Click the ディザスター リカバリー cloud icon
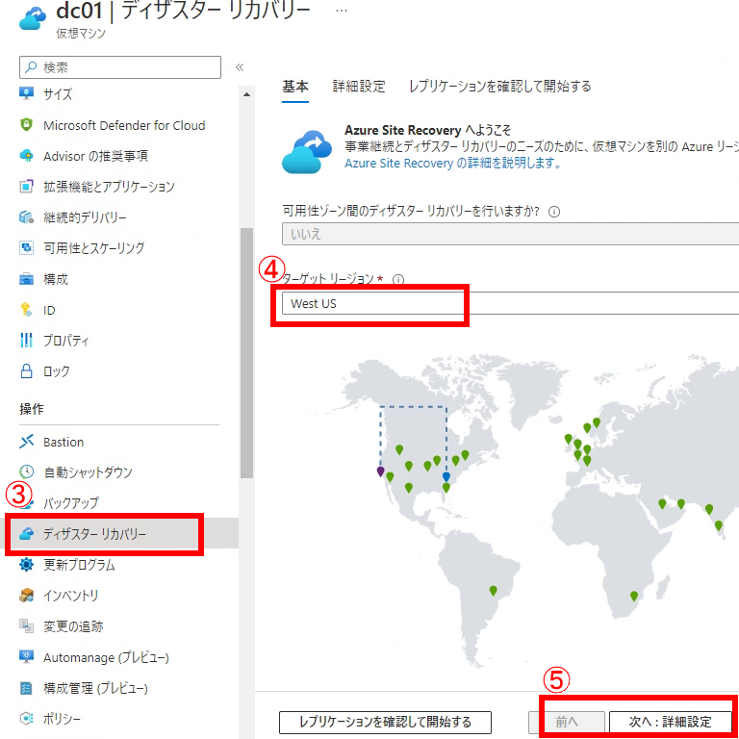Viewport: 739px width, 739px height. point(26,533)
